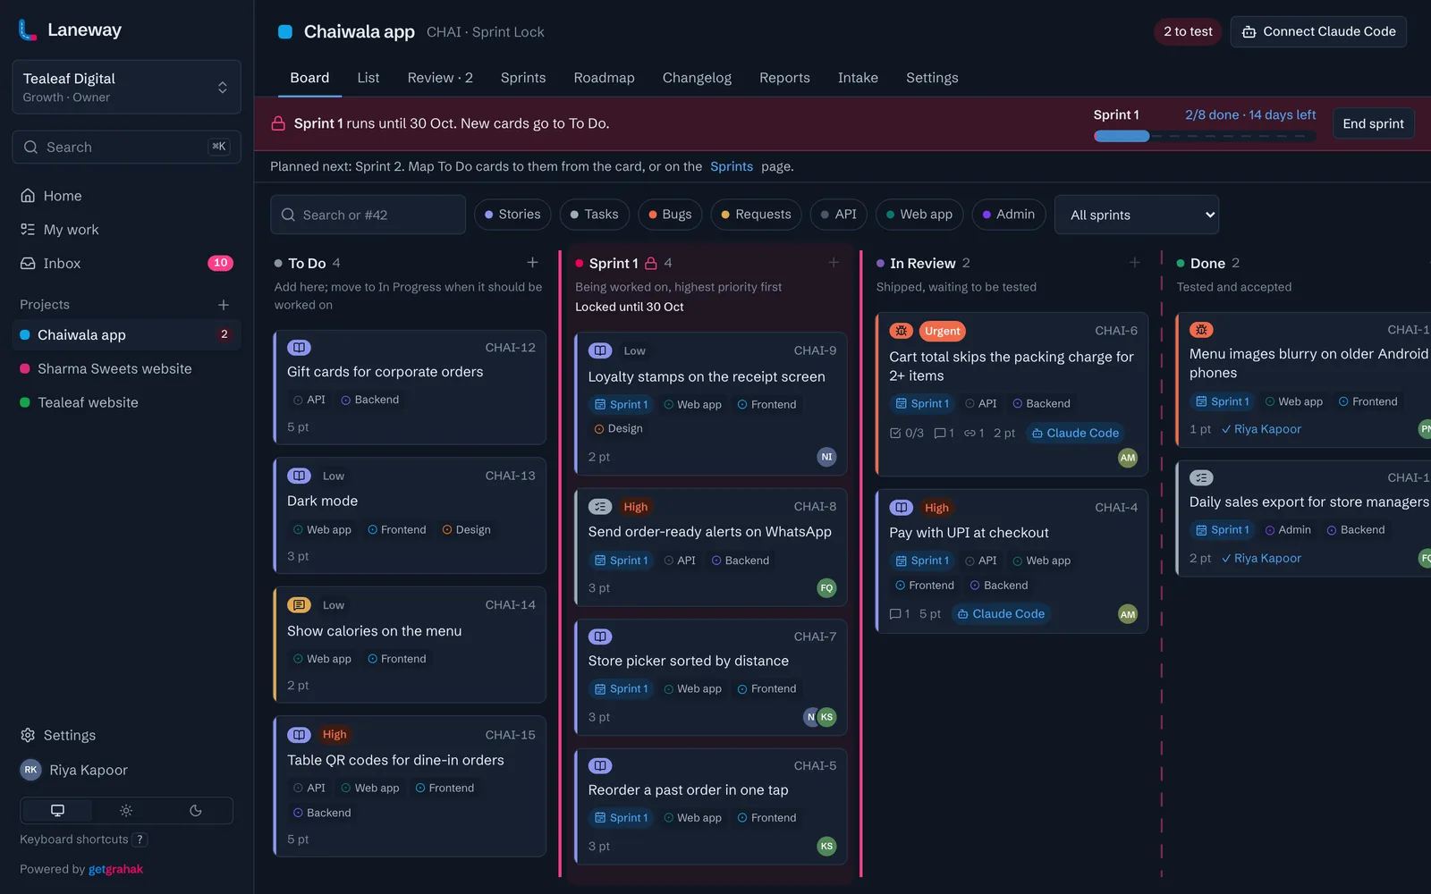Screen dimensions: 1431x894
Task: Switch to dark theme moon mode
Action: coord(196,811)
